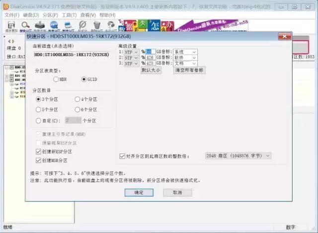The height and width of the screenshot is (233, 318).
Task: Click the lock icon for partition 2 size
Action: [x=143, y=58]
